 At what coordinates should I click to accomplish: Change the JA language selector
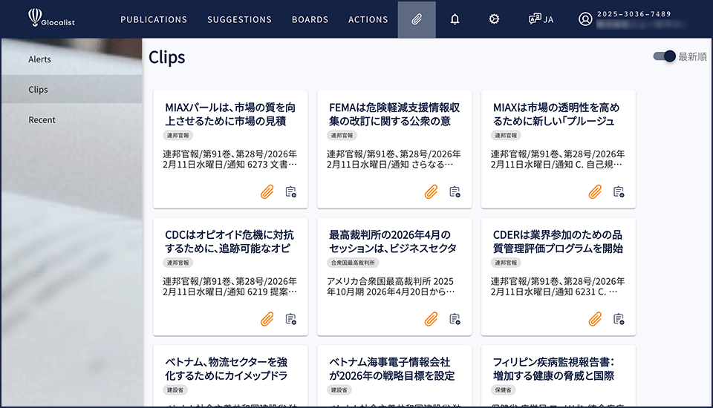click(541, 19)
